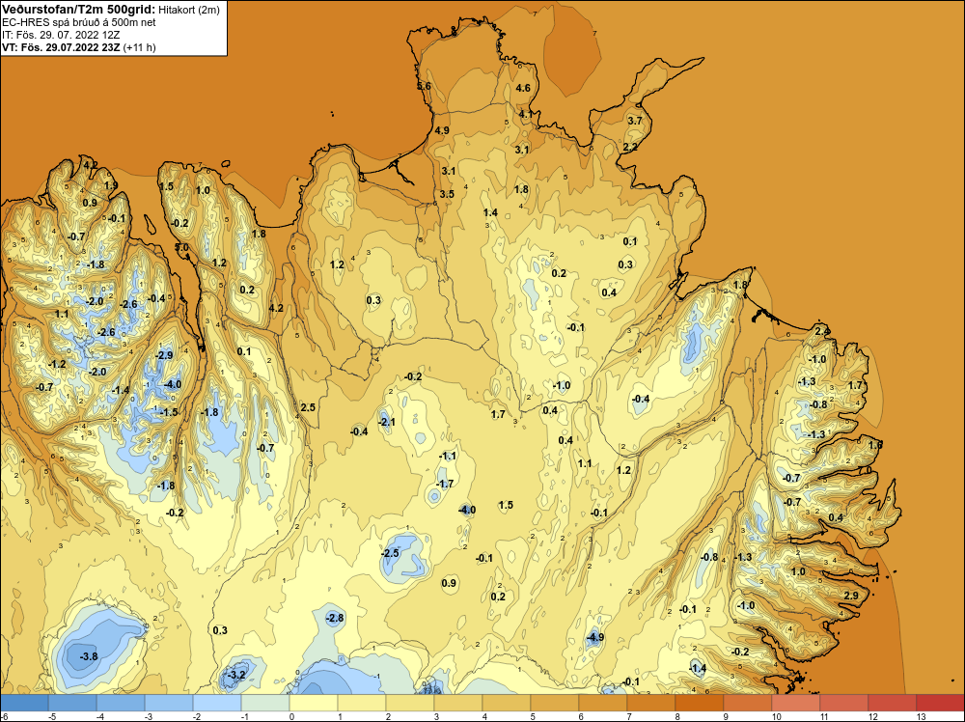This screenshot has height=722, width=965.
Task: Click the legend tick label -6
Action: 4,716
